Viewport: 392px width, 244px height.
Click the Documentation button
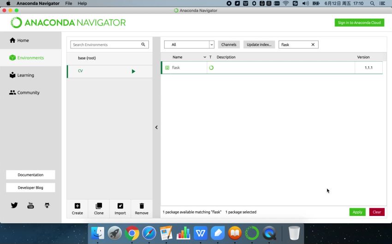tap(30, 175)
